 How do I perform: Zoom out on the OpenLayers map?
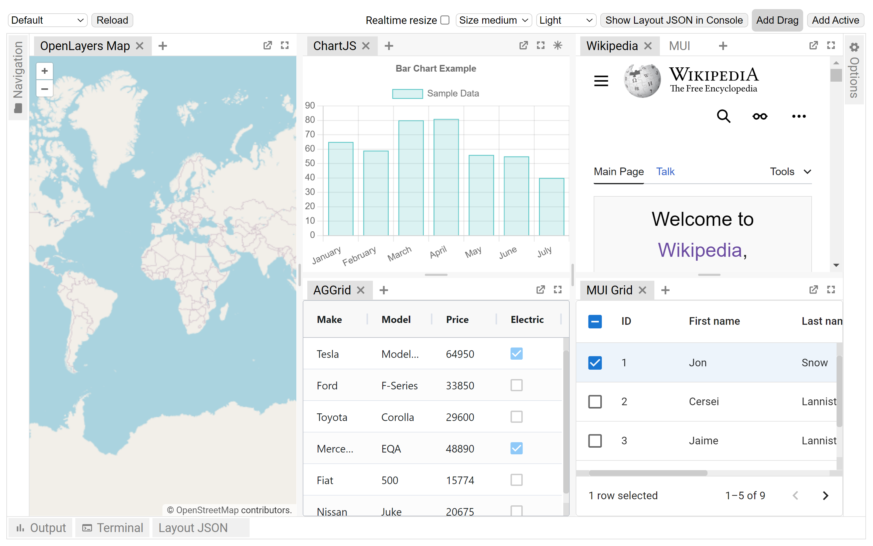(x=44, y=89)
